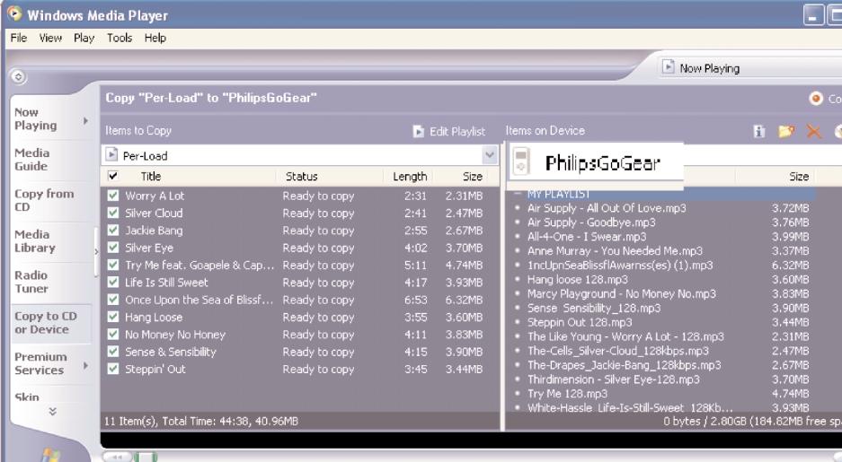Viewport: 842px width, 462px height.
Task: Select Thirdimension - Silver Eye-128.mp3
Action: (614, 379)
